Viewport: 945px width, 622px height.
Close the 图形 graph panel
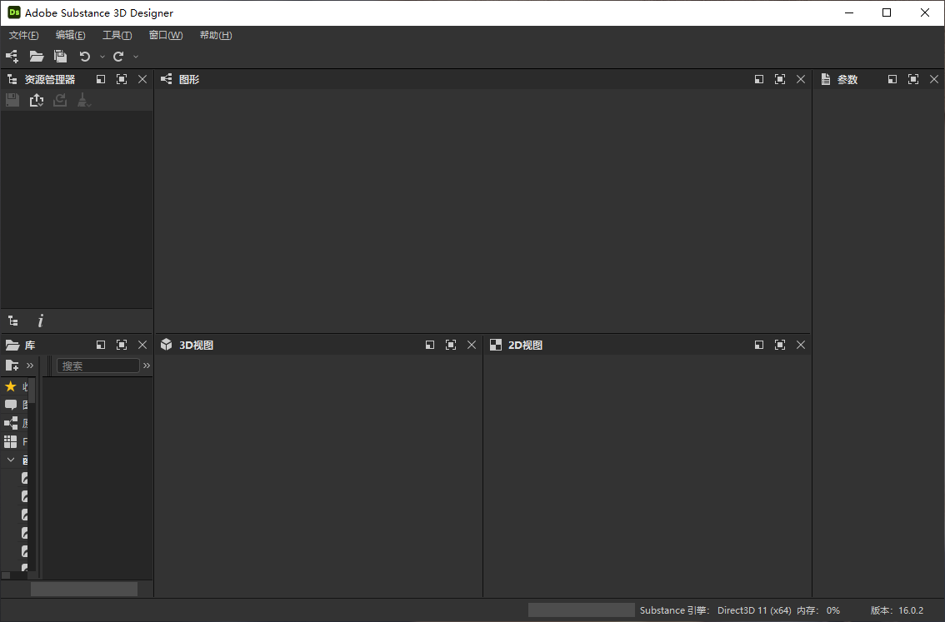point(800,79)
